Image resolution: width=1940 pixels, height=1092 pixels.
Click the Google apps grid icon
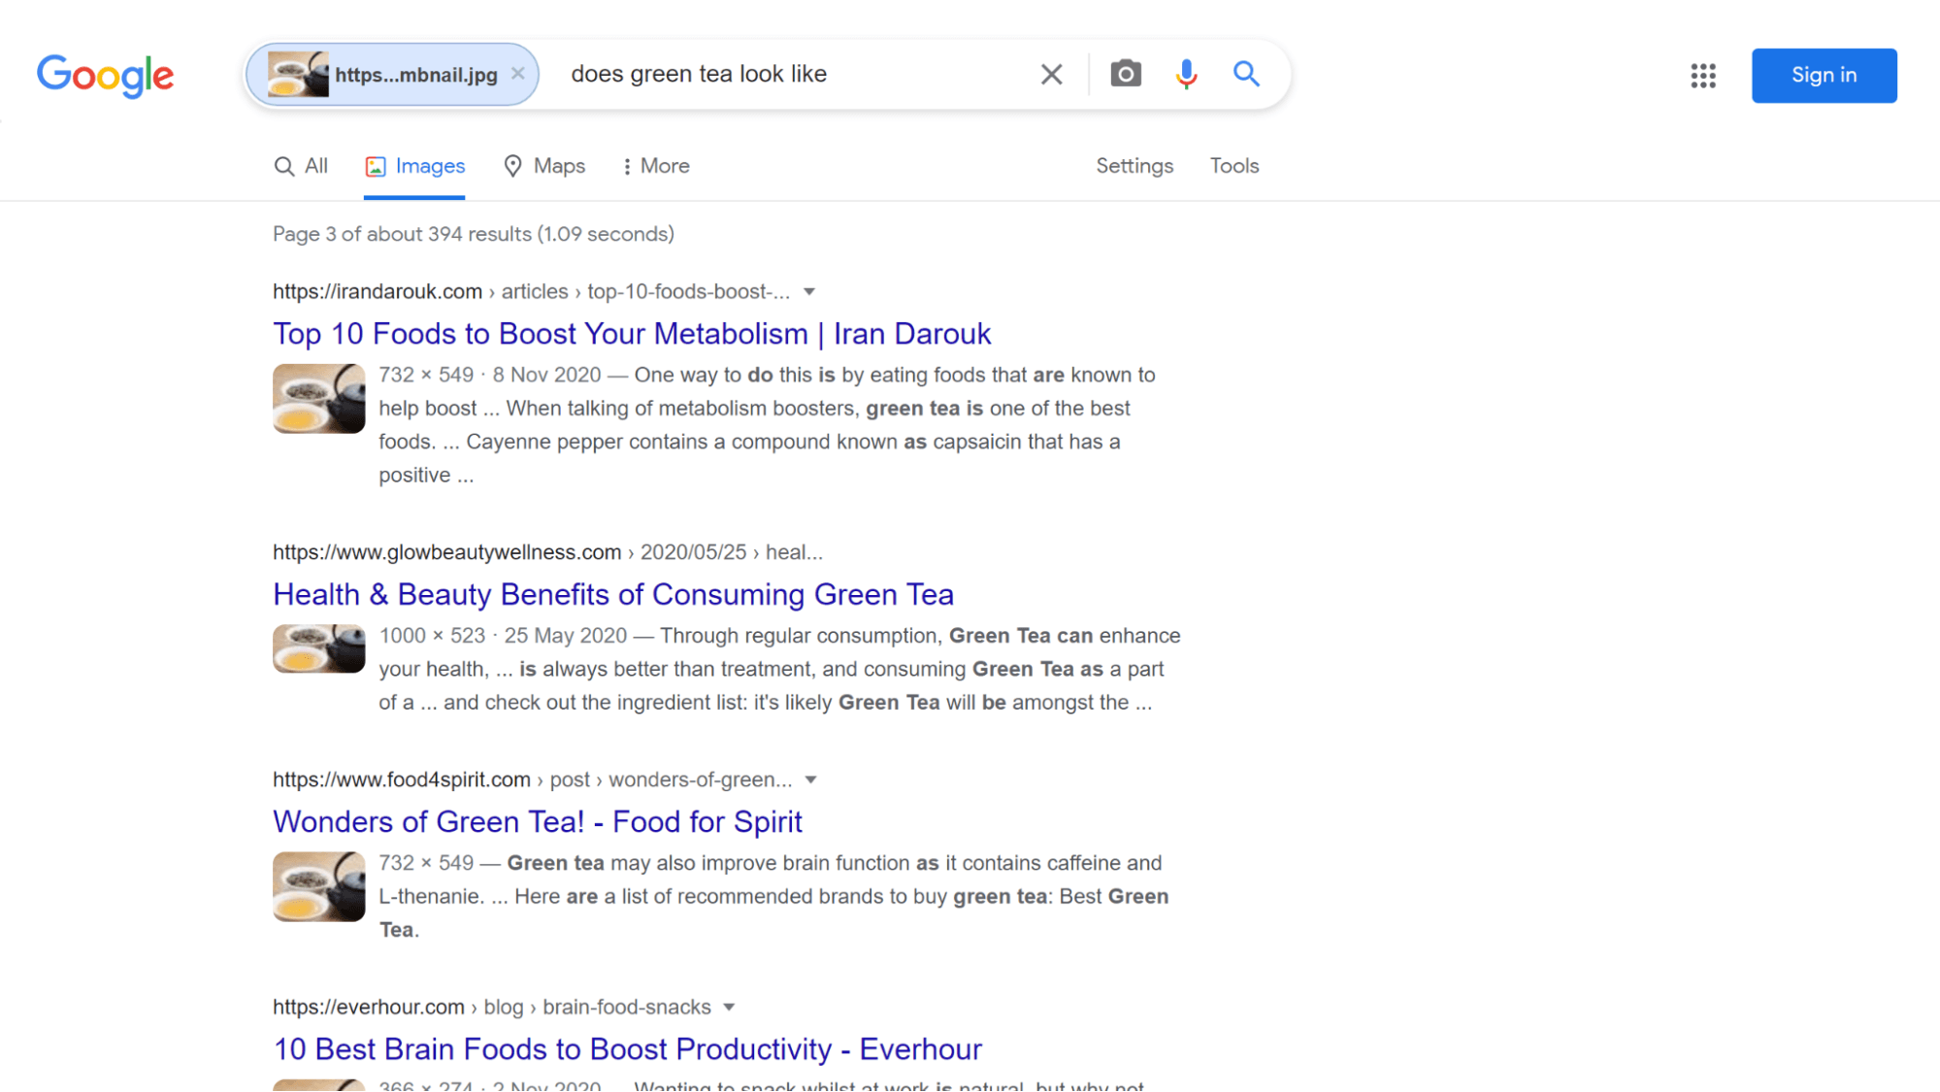[1704, 75]
